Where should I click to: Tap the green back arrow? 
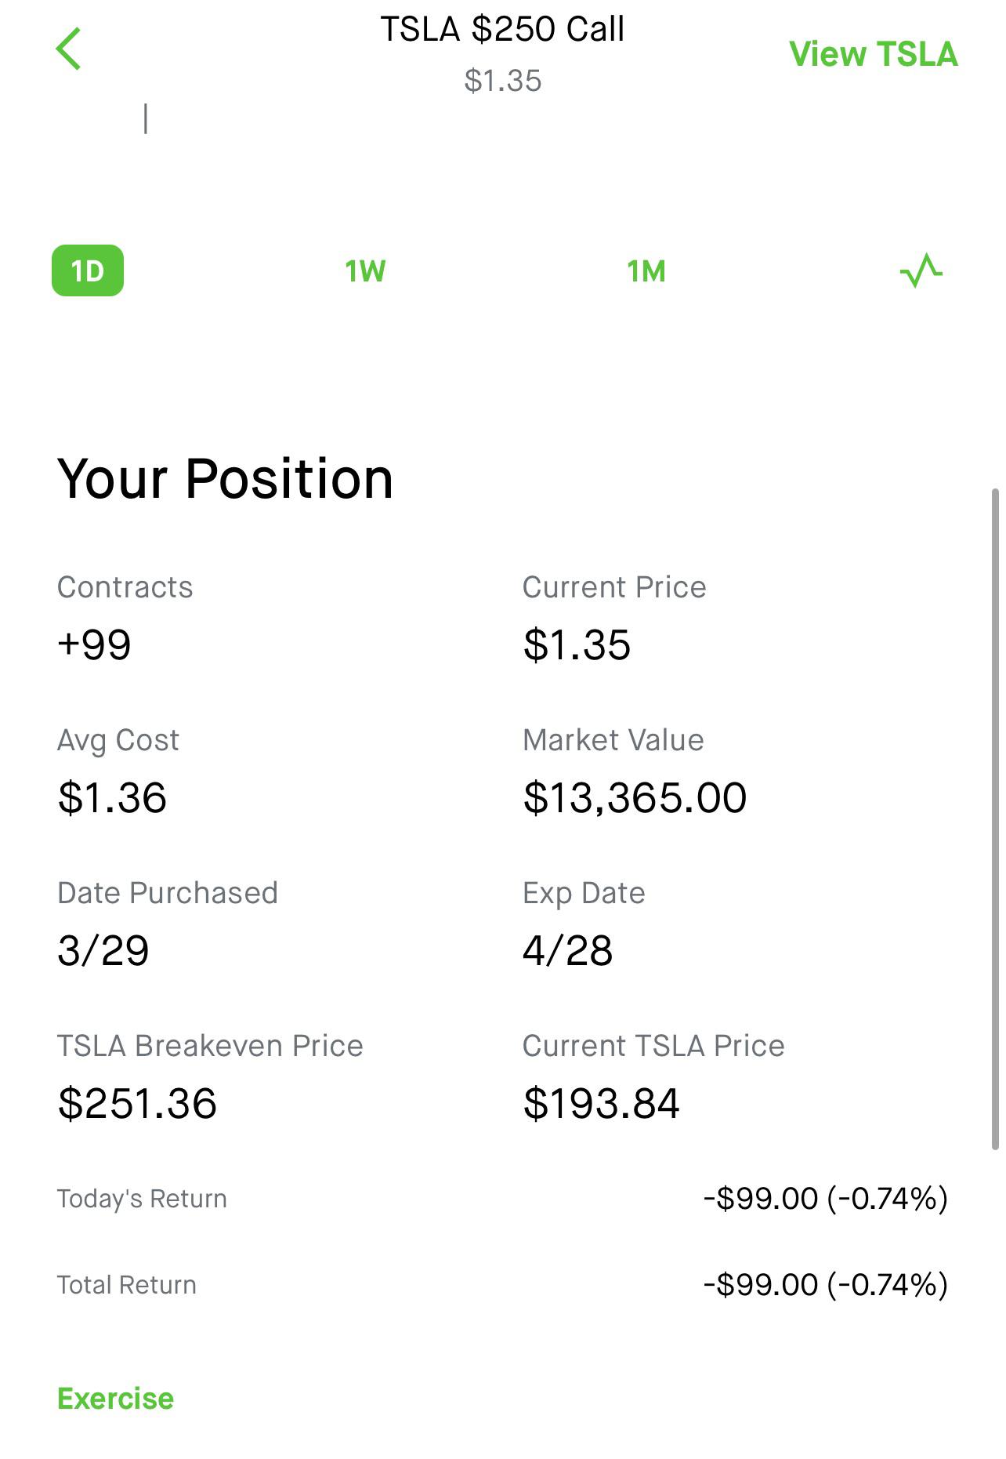(x=69, y=49)
